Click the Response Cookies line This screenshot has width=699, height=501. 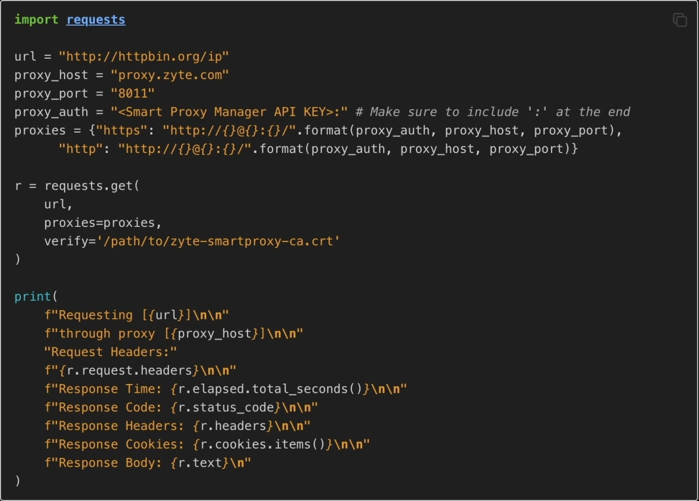pos(207,445)
